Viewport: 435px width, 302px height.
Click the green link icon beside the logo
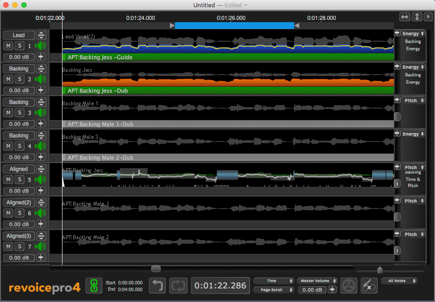94,285
